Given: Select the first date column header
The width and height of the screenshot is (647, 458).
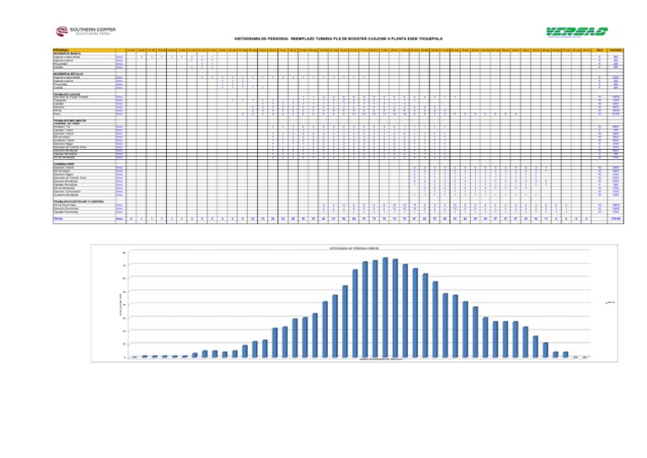Looking at the screenshot, I should click(131, 50).
